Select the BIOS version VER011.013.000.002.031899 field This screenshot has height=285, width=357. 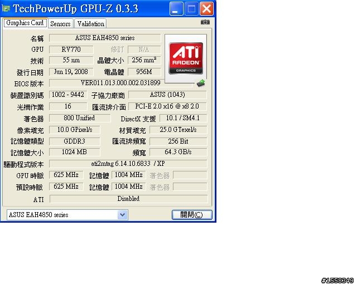[x=120, y=83]
